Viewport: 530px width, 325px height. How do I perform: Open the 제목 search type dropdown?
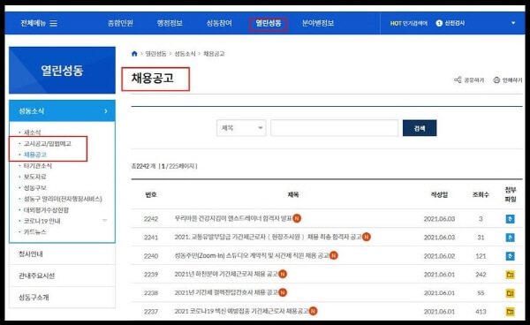241,128
